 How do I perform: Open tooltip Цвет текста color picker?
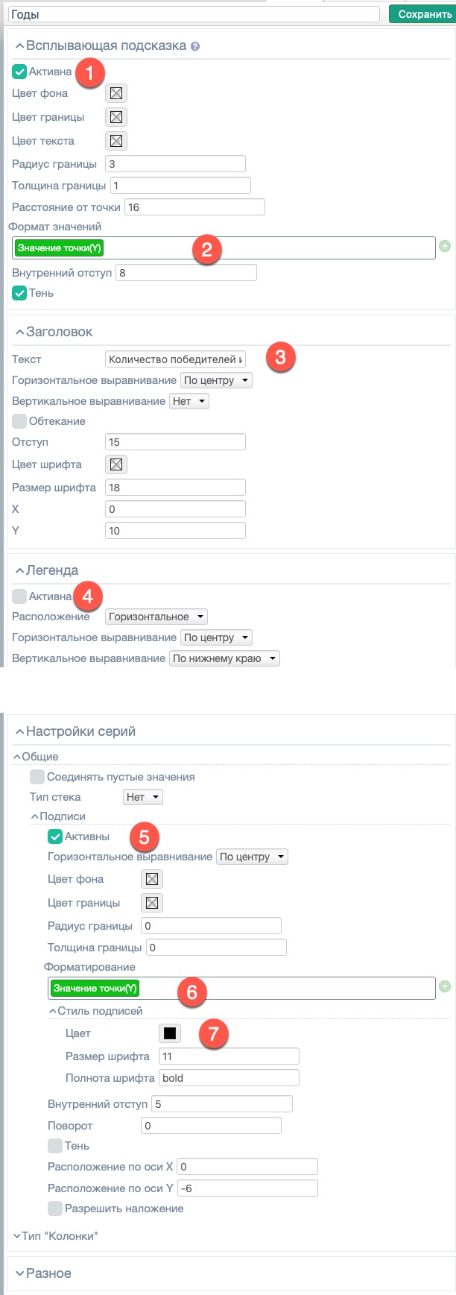click(x=116, y=141)
